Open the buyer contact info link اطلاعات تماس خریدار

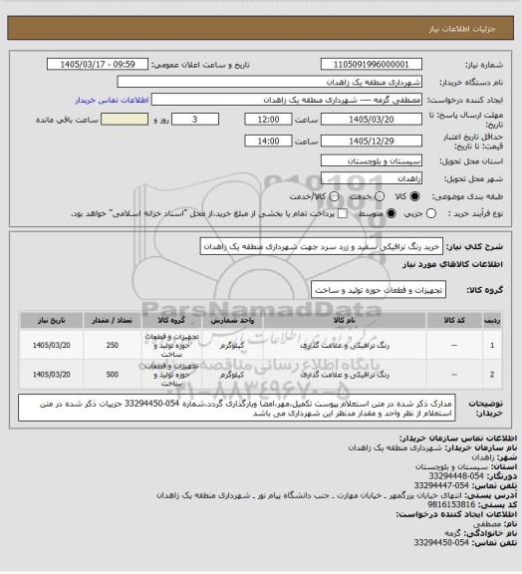point(112,100)
